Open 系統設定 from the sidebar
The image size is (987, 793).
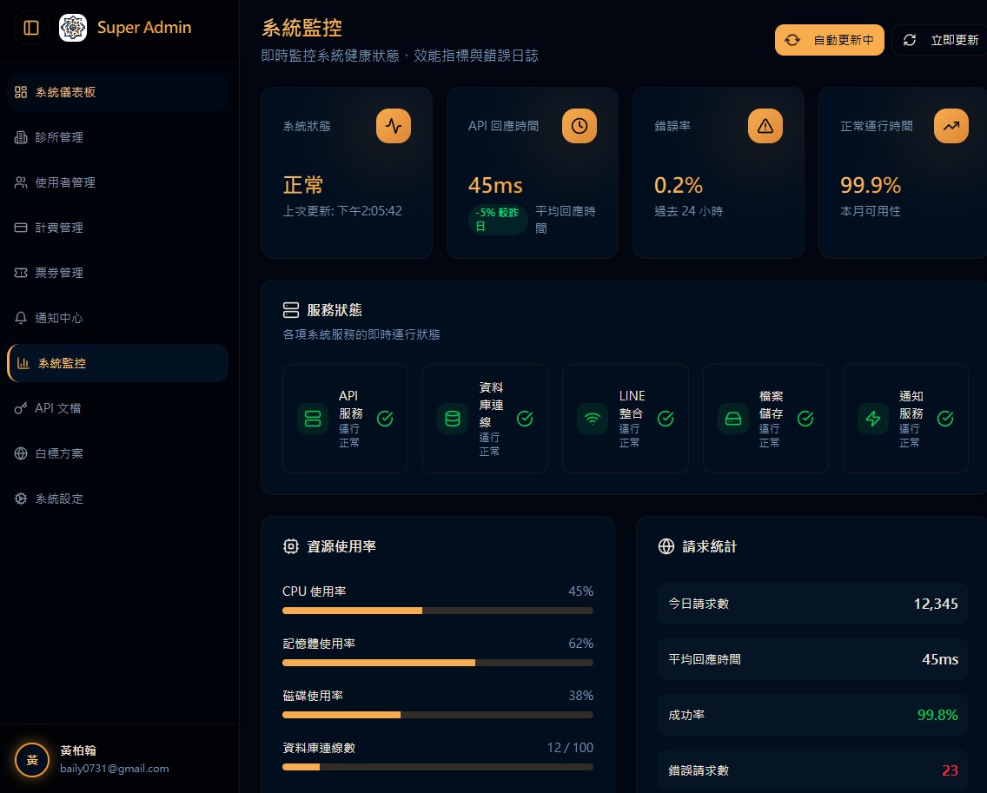[x=59, y=499]
